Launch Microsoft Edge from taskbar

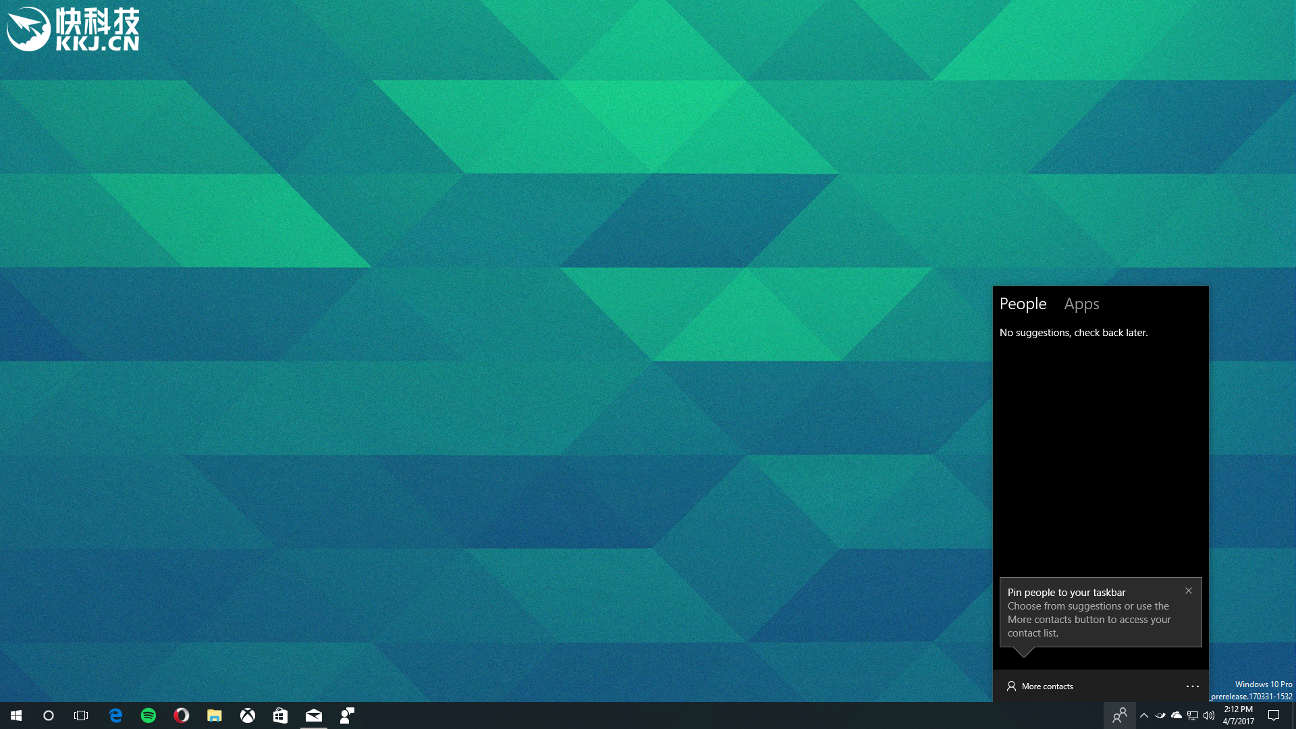click(x=115, y=715)
